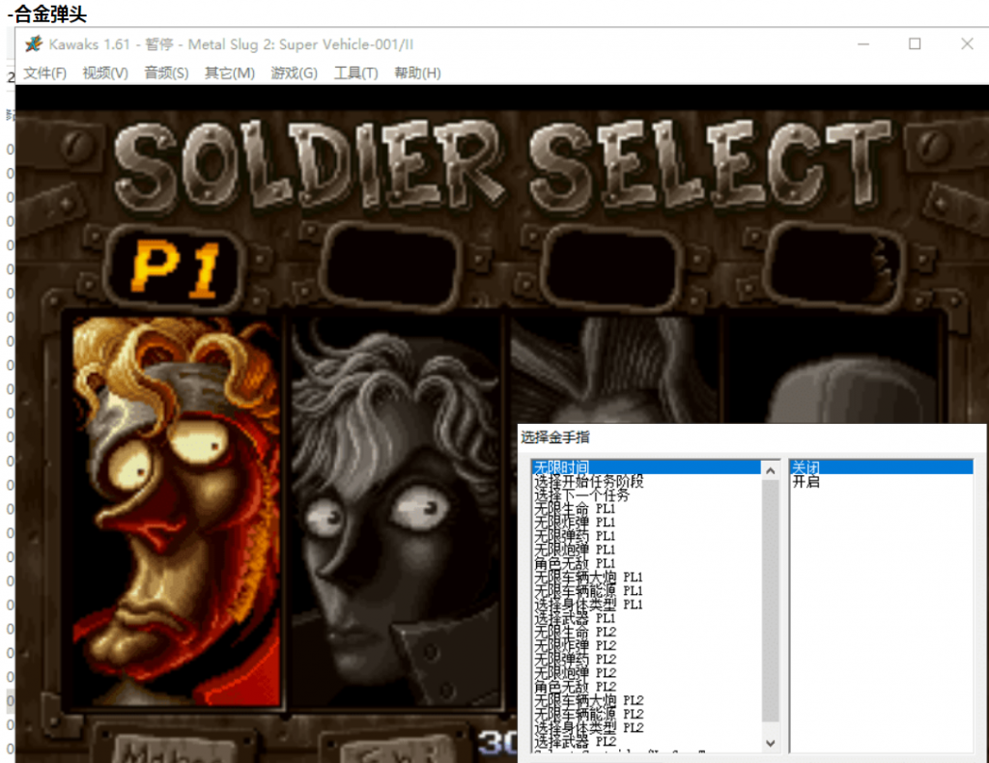Open the 其它(M) menu
Viewport: 989px width, 763px height.
click(230, 73)
